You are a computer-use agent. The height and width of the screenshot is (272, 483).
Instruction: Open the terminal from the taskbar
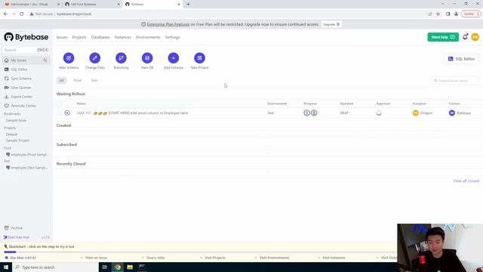pyautogui.click(x=142, y=267)
